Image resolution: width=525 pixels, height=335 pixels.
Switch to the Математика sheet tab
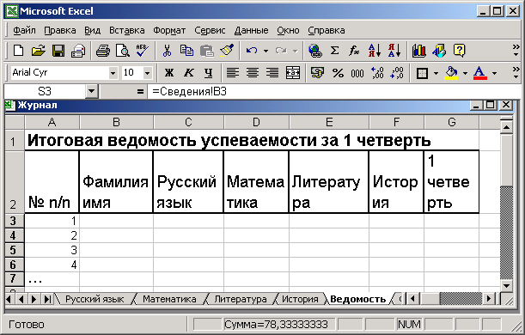tap(169, 299)
